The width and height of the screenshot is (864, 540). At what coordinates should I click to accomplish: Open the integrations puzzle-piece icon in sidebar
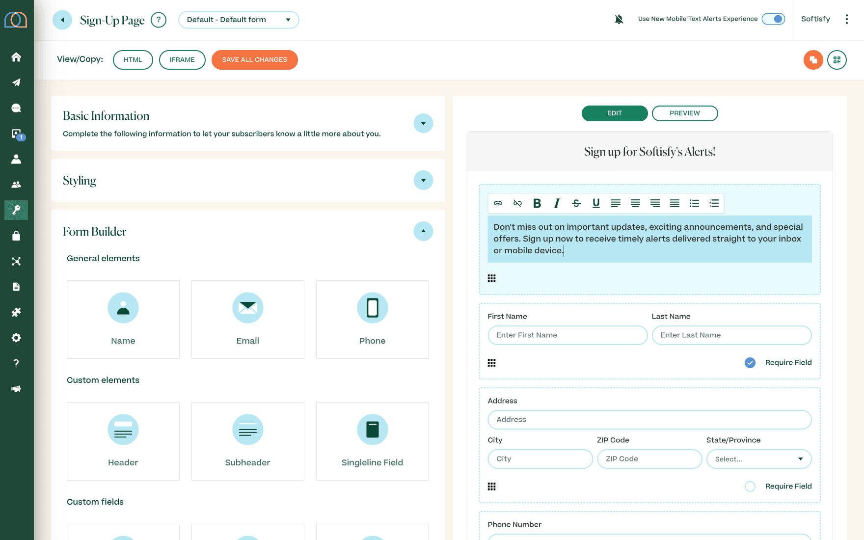(x=16, y=312)
